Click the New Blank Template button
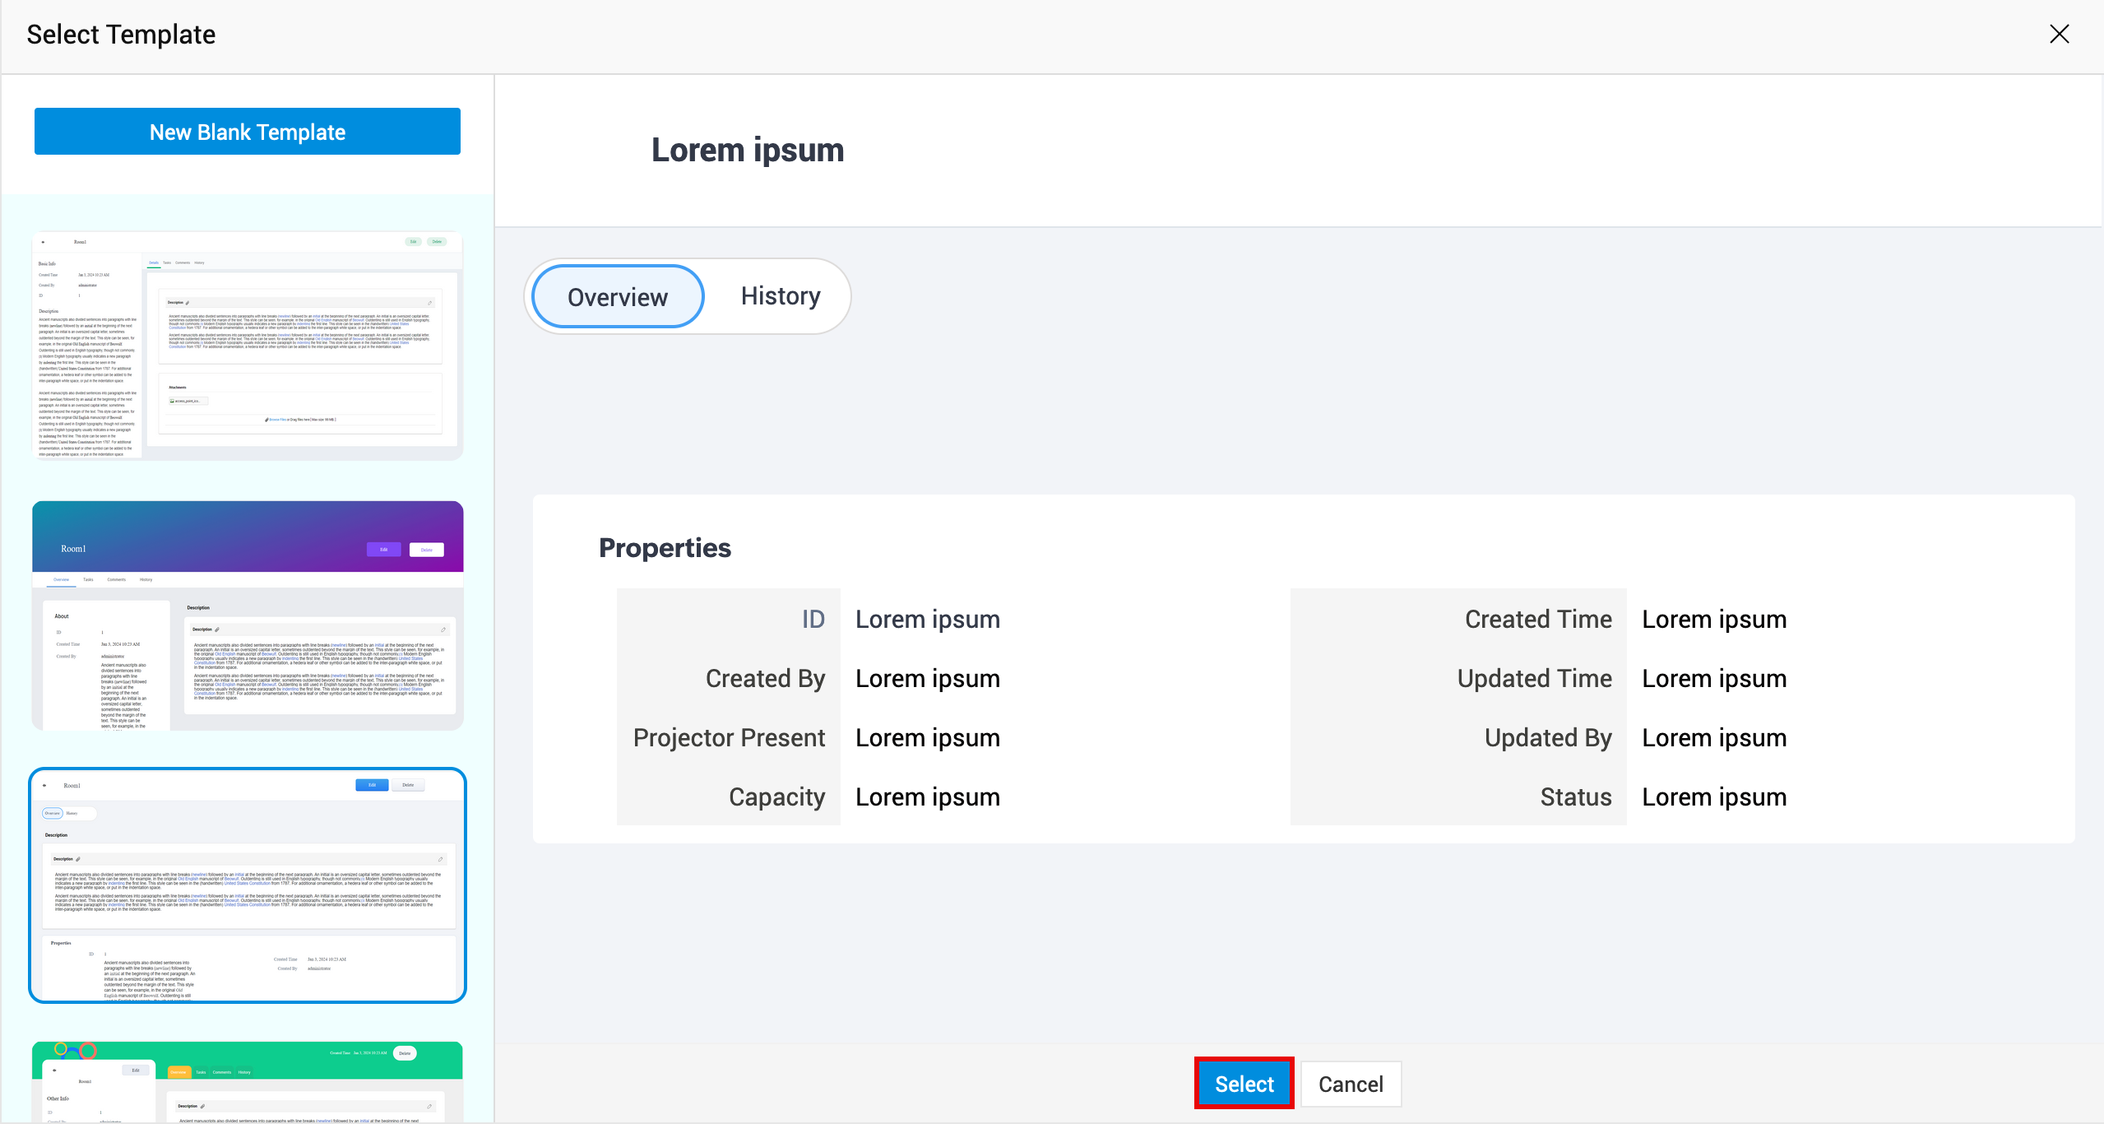Screen dimensions: 2104x1124 tap(248, 132)
